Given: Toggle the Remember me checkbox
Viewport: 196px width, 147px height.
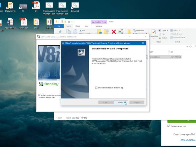Looking at the screenshot, I should click(x=169, y=126).
